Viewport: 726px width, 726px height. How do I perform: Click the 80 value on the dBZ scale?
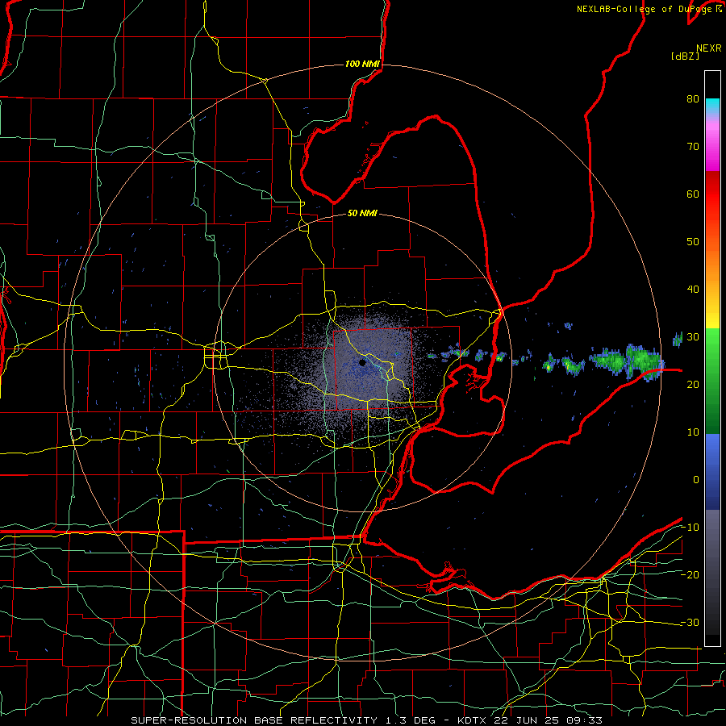693,99
